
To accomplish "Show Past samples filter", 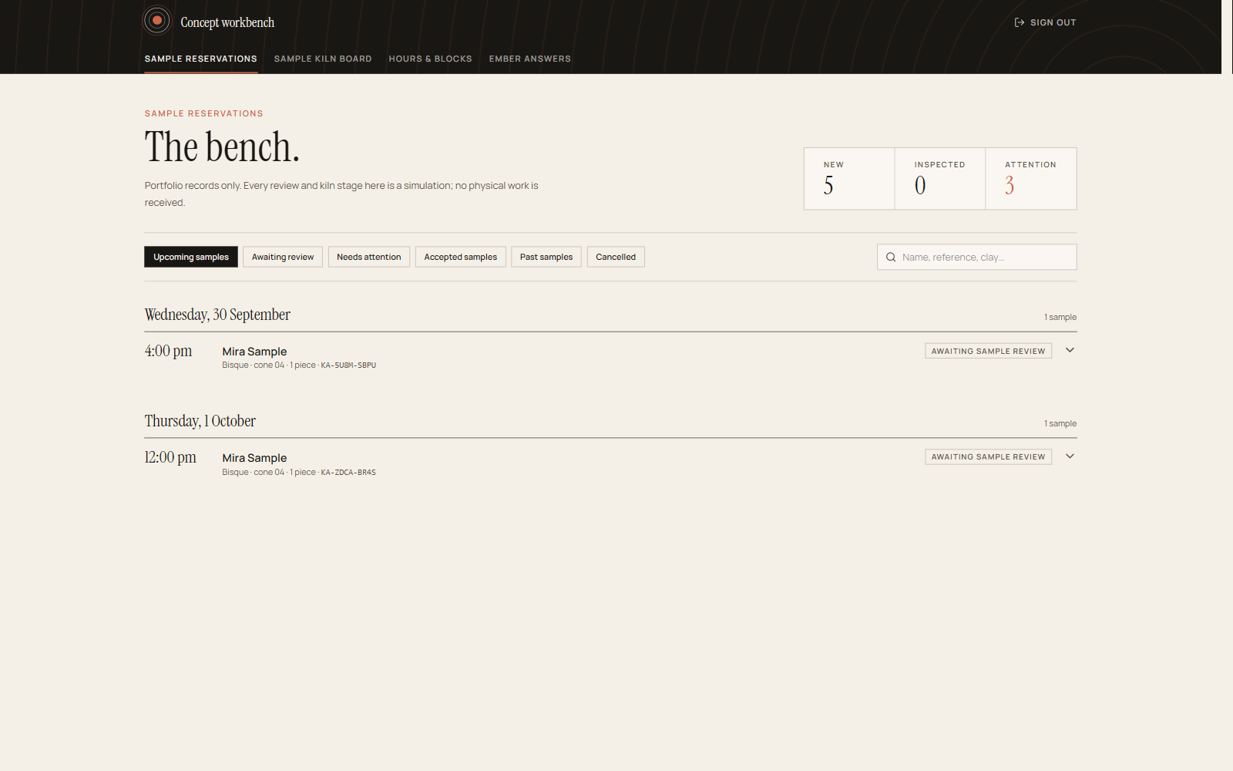I will coord(546,257).
